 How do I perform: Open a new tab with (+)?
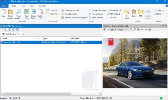24,34
